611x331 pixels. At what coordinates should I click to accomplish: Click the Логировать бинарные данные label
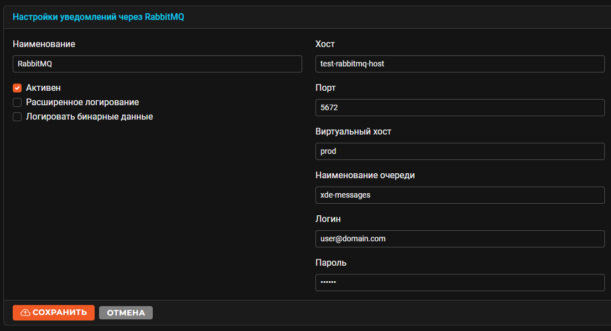pos(90,117)
